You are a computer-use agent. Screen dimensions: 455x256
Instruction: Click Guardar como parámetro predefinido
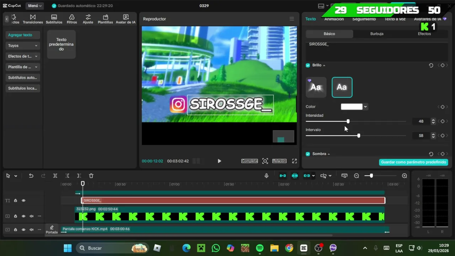point(413,162)
